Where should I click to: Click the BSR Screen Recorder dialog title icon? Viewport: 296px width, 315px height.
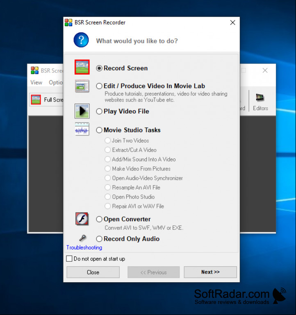pos(68,23)
